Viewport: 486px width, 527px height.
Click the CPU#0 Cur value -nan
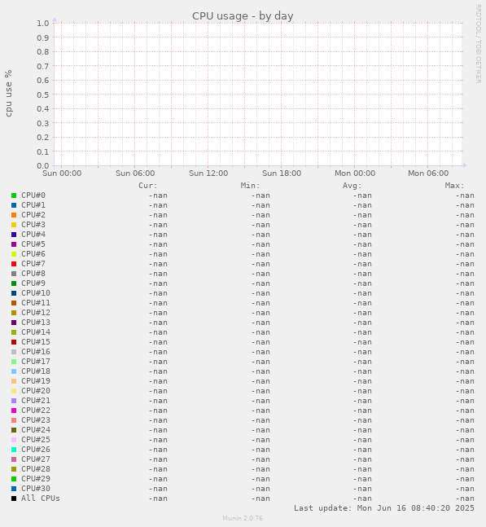coord(158,195)
